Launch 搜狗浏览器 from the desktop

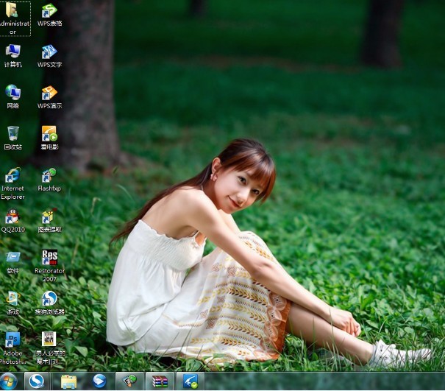point(49,299)
